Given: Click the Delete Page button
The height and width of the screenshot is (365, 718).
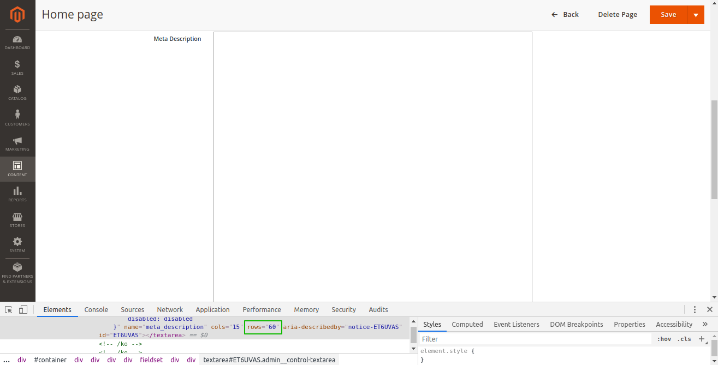Looking at the screenshot, I should (x=618, y=15).
